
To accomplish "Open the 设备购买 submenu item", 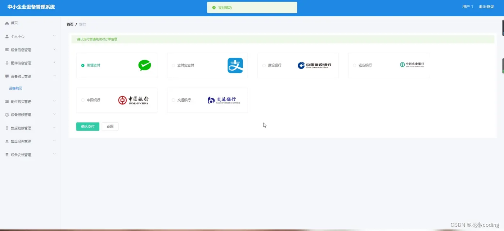I will pos(15,88).
